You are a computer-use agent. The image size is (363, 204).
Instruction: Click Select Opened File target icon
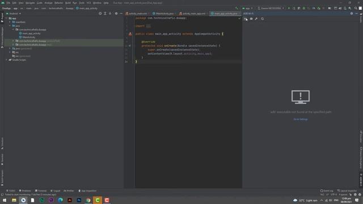pyautogui.click(x=100, y=14)
